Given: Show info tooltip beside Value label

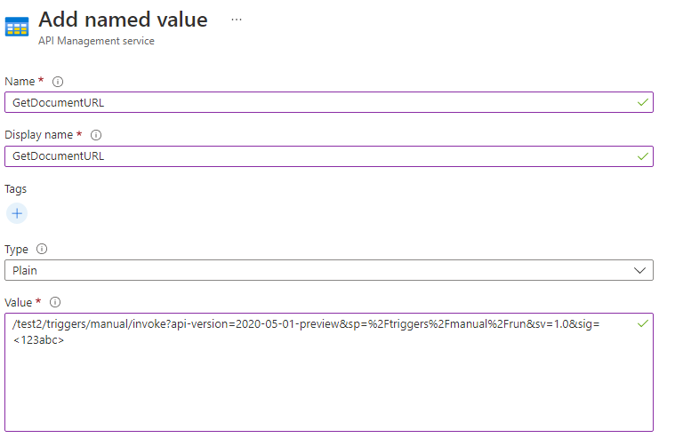Looking at the screenshot, I should pos(54,302).
